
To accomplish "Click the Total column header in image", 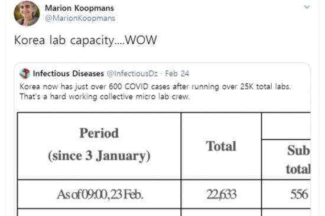I will (221, 146).
